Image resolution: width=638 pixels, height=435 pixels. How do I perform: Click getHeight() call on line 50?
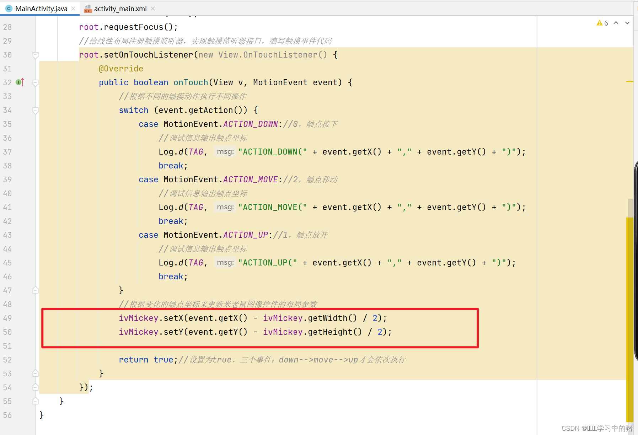click(335, 332)
